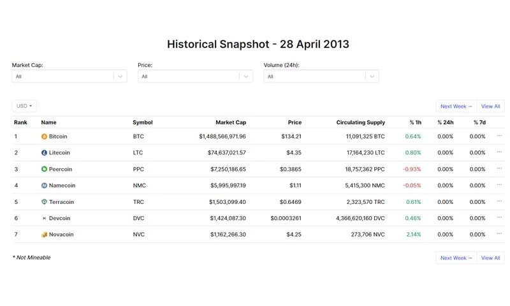
Task: Click the Litecoin coin icon
Action: click(44, 153)
